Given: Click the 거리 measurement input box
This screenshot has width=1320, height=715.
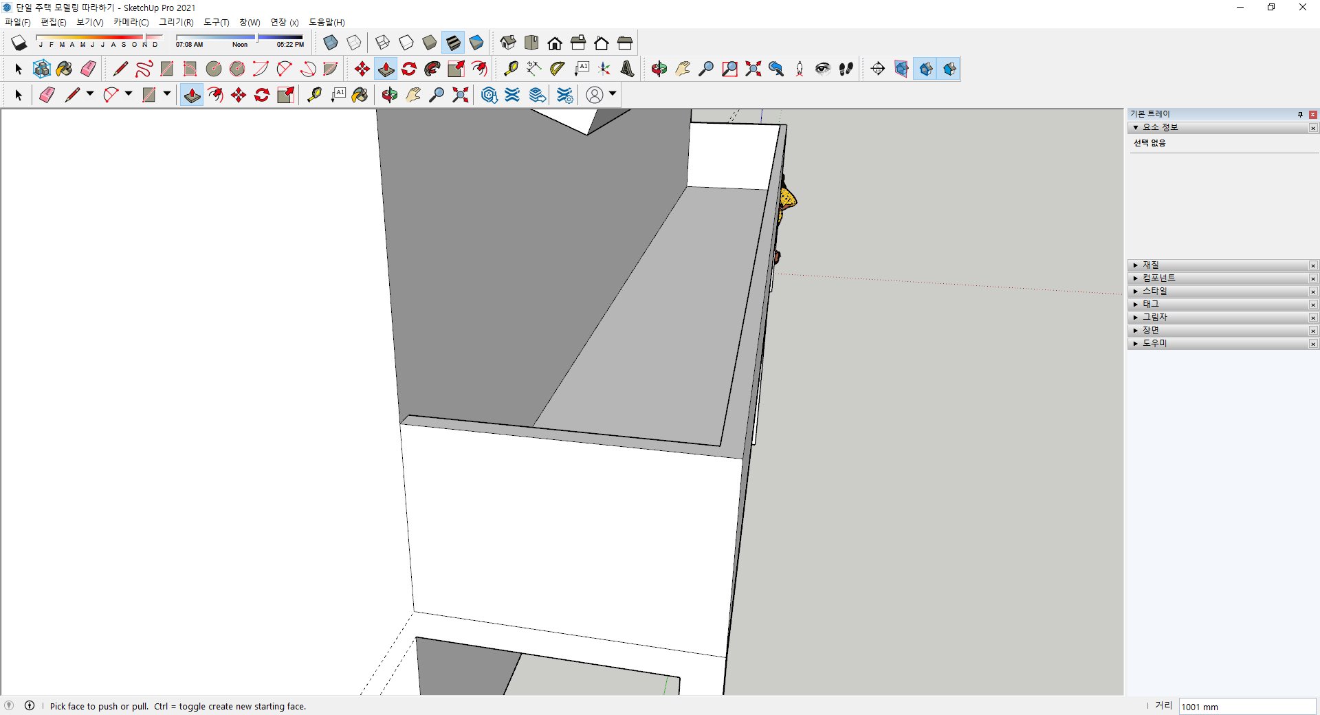Looking at the screenshot, I should (1247, 707).
